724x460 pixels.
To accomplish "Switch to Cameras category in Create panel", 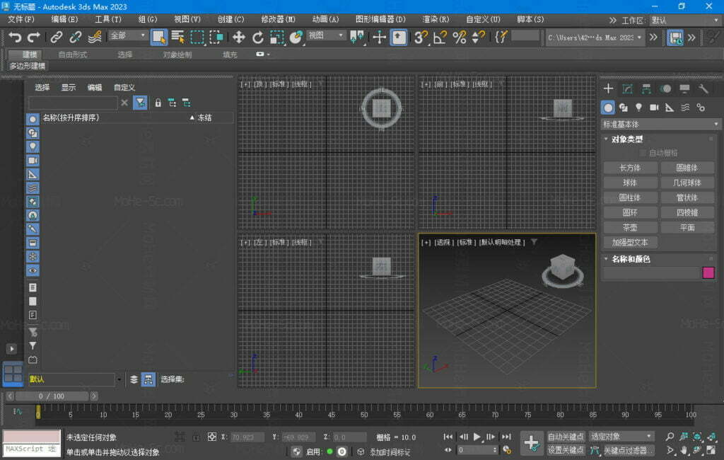I will 654,108.
